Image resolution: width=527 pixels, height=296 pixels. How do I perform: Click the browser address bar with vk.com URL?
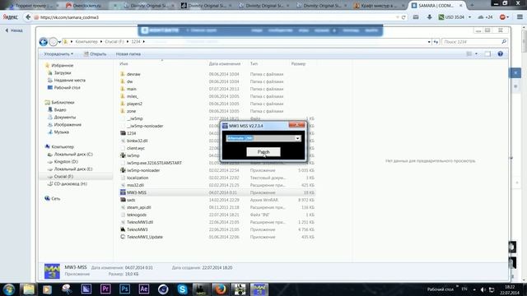(x=215, y=17)
